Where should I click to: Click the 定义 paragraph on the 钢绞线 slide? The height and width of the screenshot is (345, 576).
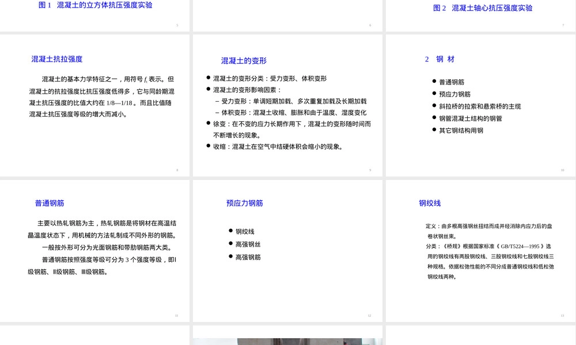tap(489, 231)
